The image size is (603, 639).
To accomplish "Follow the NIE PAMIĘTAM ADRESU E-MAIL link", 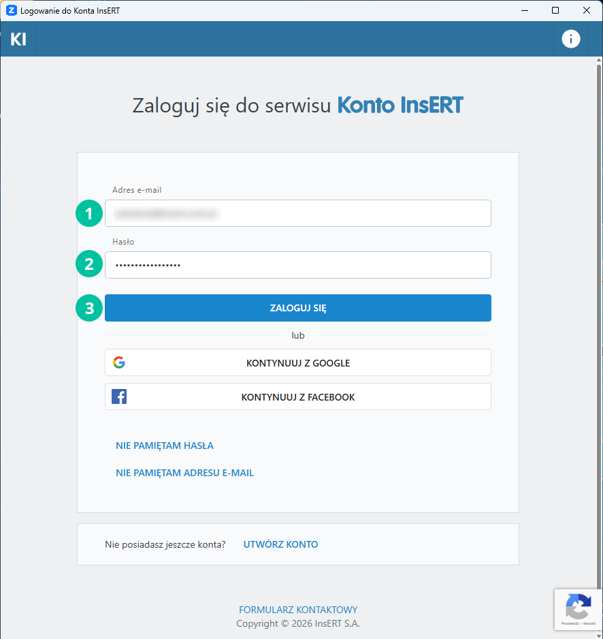I will pyautogui.click(x=184, y=473).
